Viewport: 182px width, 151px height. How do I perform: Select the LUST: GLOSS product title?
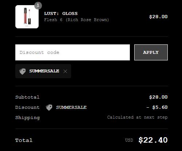pyautogui.click(x=61, y=13)
